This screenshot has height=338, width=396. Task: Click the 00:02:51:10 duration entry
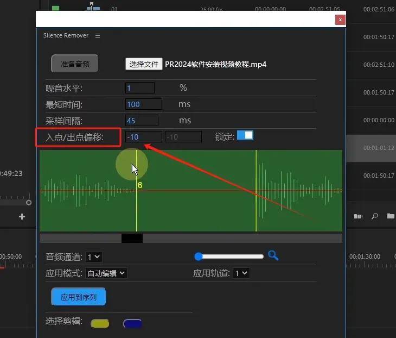point(379,65)
